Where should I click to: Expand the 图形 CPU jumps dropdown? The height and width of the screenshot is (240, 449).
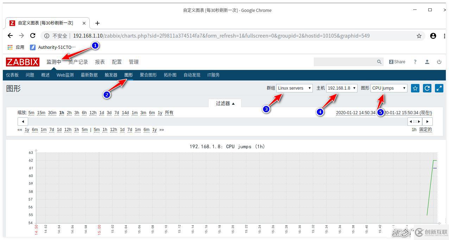pyautogui.click(x=389, y=88)
